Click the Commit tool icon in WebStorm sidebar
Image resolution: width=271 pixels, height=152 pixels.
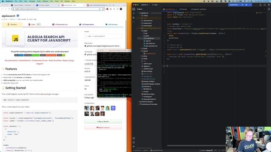click(134, 13)
